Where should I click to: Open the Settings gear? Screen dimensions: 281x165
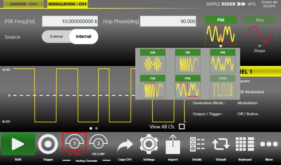pyautogui.click(x=148, y=145)
